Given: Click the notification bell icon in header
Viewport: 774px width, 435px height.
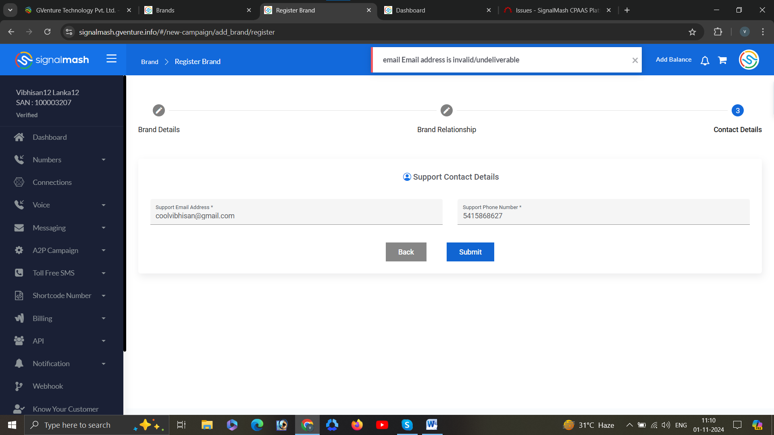Looking at the screenshot, I should [705, 60].
